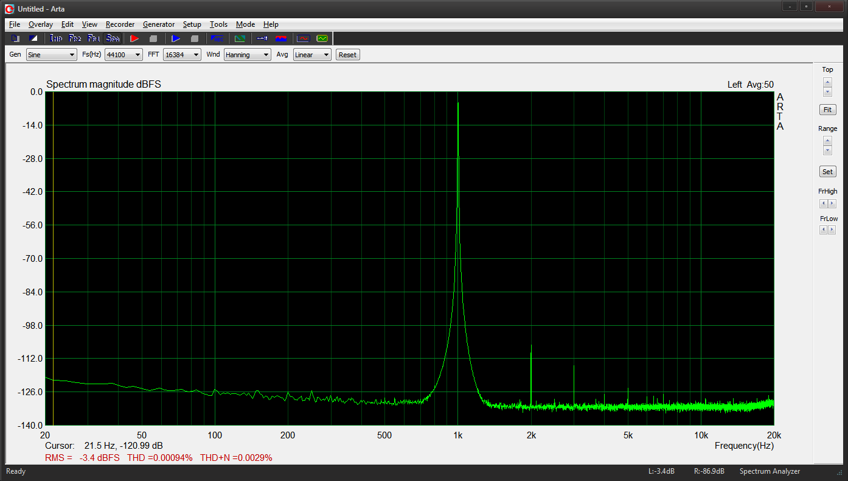Open the File menu

click(15, 24)
